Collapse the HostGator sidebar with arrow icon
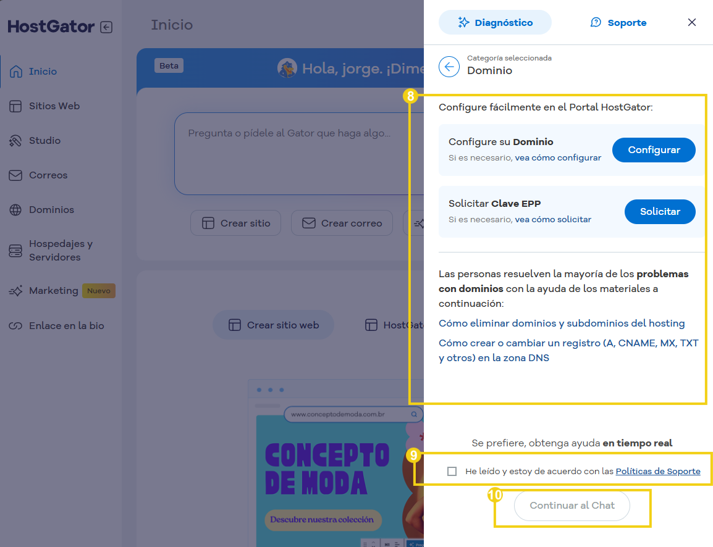Image resolution: width=713 pixels, height=547 pixels. [106, 27]
